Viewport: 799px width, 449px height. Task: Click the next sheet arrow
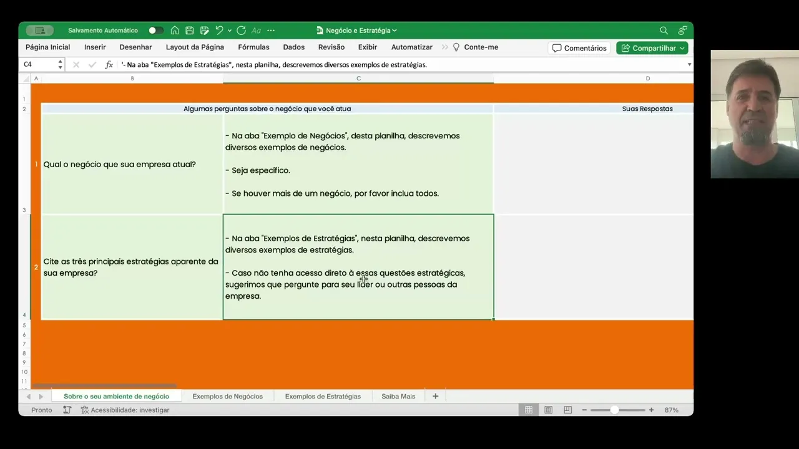coord(41,397)
